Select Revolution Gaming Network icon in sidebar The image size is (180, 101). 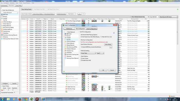2,35
